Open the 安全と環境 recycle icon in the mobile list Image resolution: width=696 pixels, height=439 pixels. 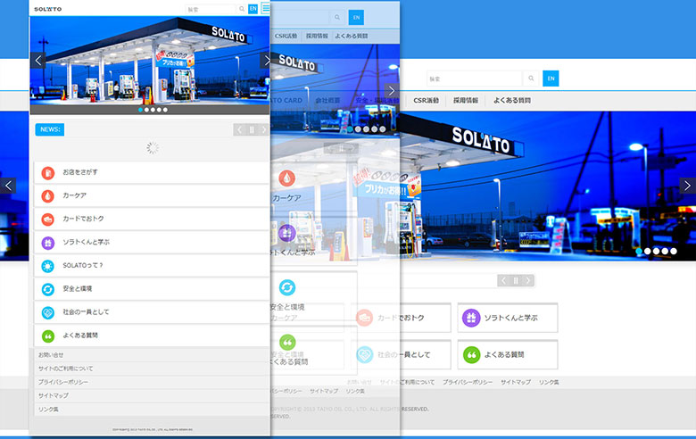(x=48, y=289)
